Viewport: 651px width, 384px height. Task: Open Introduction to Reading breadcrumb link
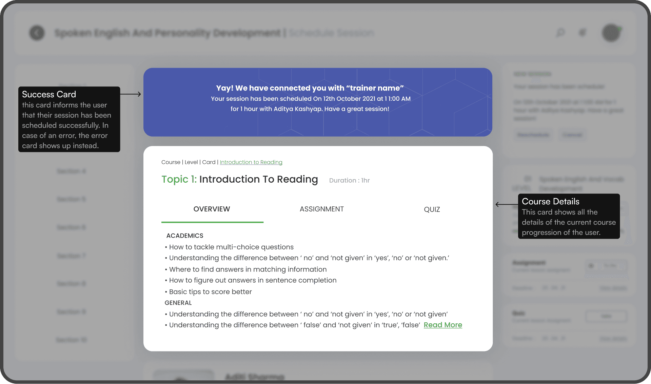pos(251,162)
